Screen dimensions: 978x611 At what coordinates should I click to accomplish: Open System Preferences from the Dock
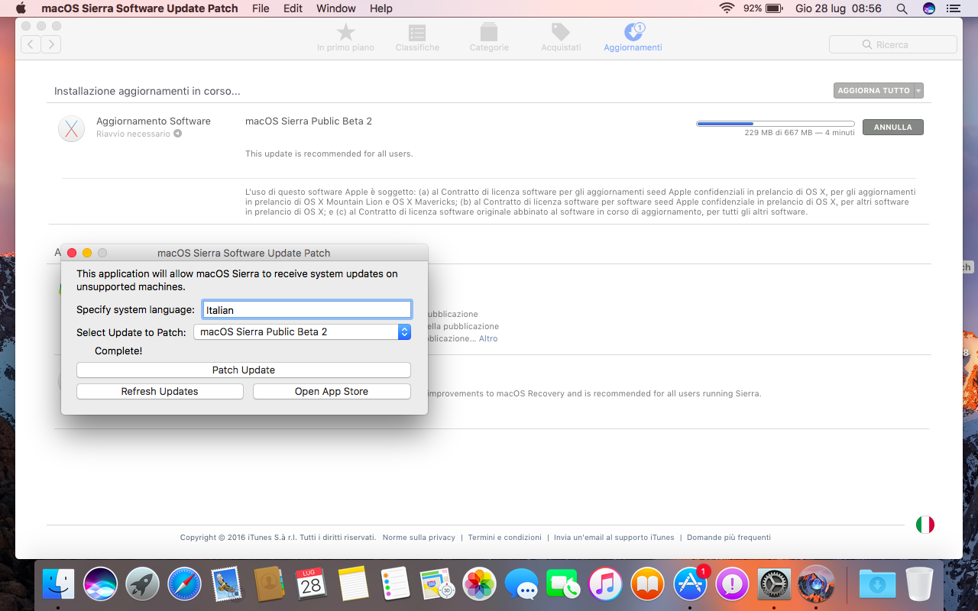(774, 585)
